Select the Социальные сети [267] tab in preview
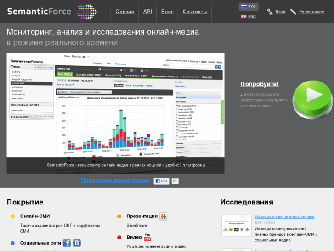This screenshot has height=251, width=334. click(164, 76)
